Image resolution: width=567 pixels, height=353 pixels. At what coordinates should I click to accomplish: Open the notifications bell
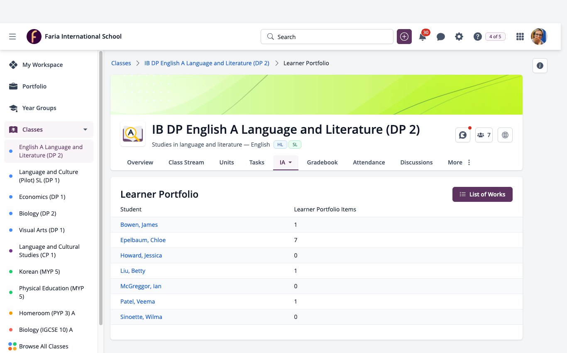pyautogui.click(x=423, y=37)
